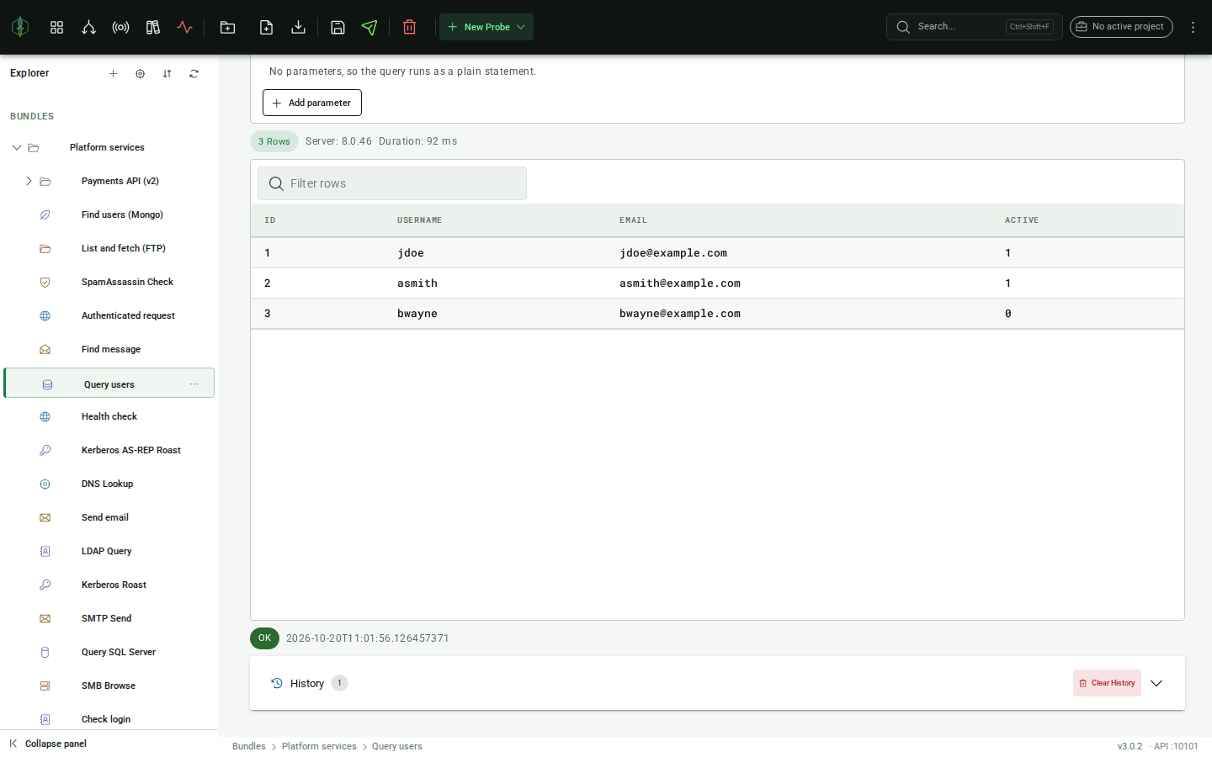Expand the History section chevron
This screenshot has height=757, width=1212.
point(1156,683)
